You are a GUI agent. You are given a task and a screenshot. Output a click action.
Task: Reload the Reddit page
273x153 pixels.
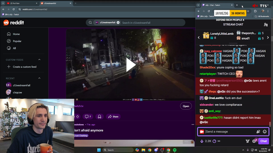point(14,9)
